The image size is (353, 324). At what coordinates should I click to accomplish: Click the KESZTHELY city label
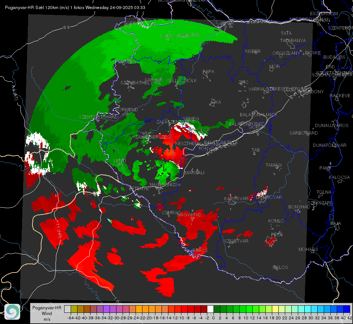[188, 143]
